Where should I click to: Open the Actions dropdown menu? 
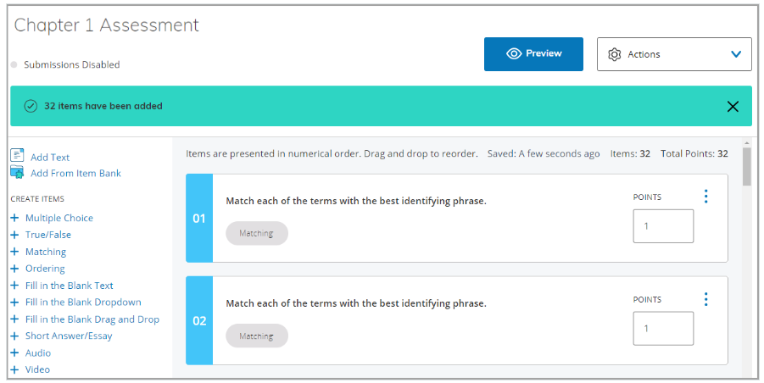[674, 54]
